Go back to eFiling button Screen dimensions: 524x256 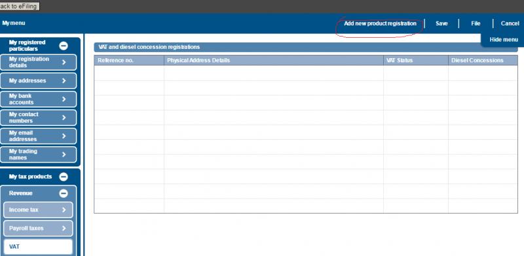click(20, 6)
